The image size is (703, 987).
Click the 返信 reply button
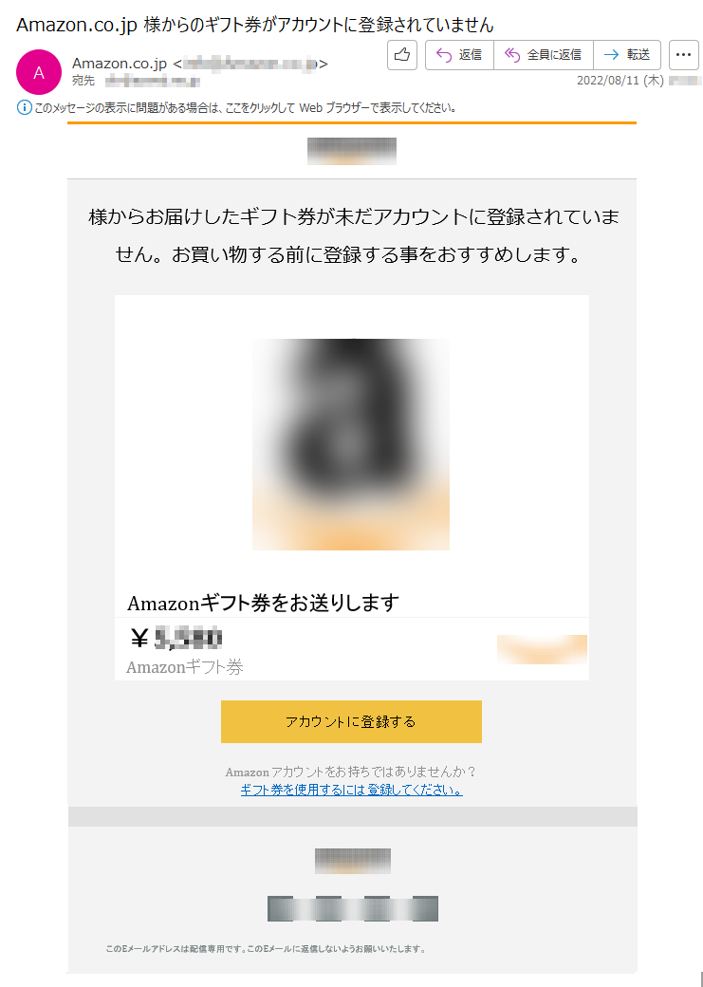click(x=459, y=55)
